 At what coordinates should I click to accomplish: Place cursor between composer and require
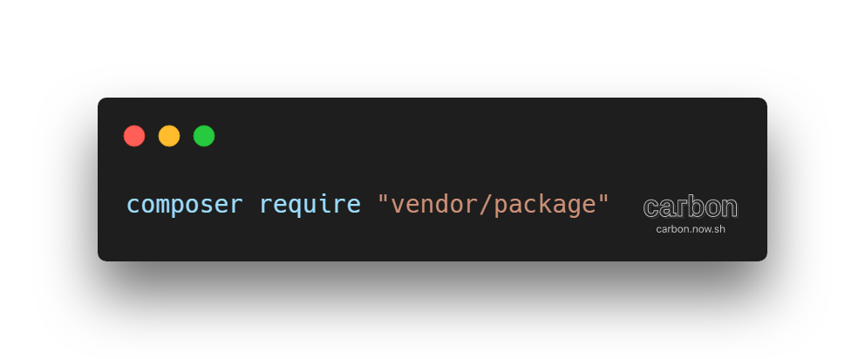[x=251, y=205]
